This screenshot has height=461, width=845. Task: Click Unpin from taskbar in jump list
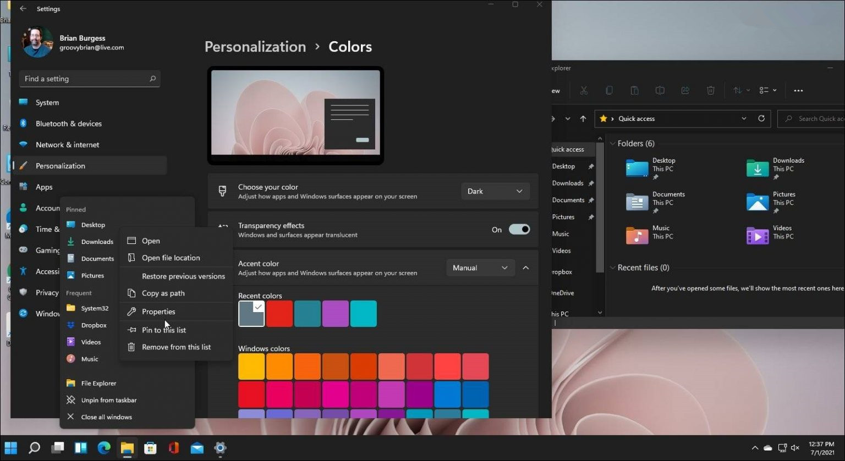point(108,400)
